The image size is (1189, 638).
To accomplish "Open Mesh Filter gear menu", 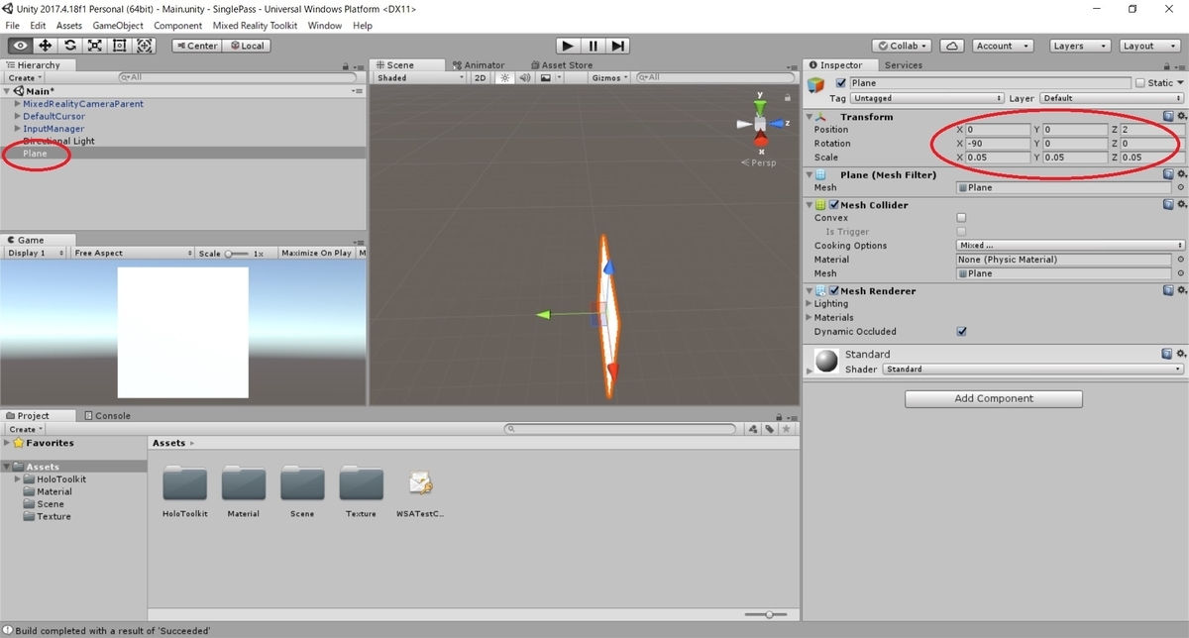I will click(1180, 174).
